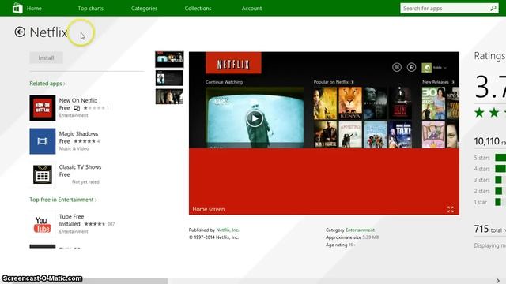Open the New On Netflix app icon
506x284 pixels.
43,108
